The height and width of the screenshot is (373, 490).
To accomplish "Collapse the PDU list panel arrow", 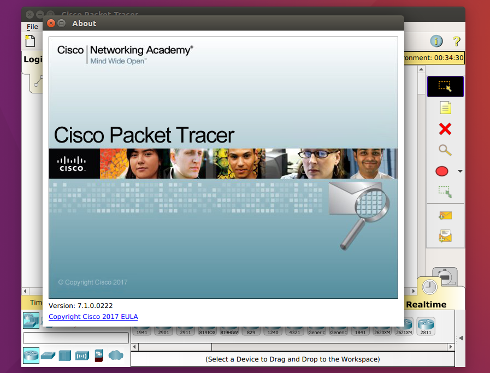I will coord(461,338).
